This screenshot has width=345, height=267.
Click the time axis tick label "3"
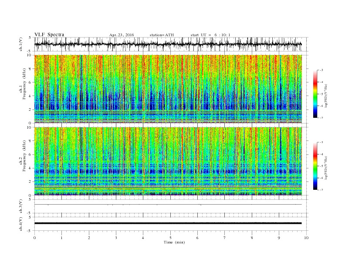(x=116, y=238)
